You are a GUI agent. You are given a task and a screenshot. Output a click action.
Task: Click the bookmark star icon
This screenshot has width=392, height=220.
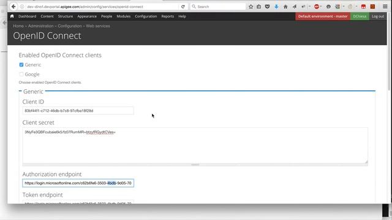click(251, 7)
